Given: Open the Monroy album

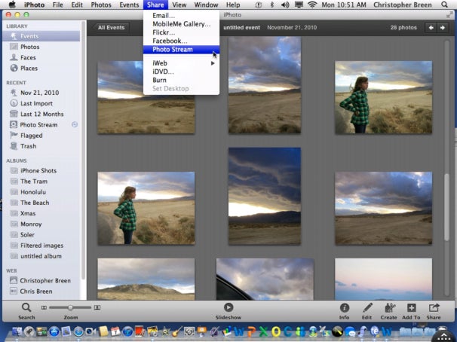Looking at the screenshot, I should [41, 224].
